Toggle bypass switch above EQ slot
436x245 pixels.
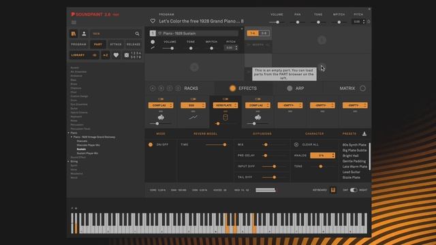tap(193, 99)
